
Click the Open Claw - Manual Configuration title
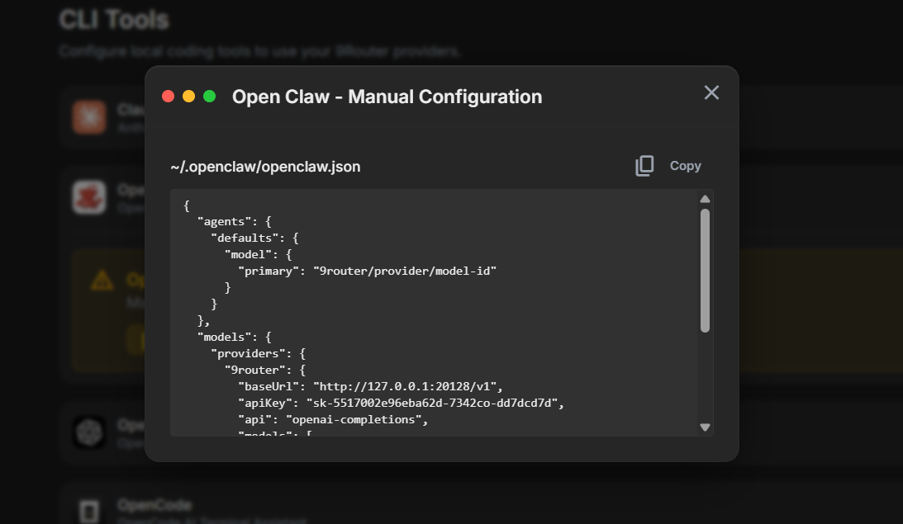[387, 97]
